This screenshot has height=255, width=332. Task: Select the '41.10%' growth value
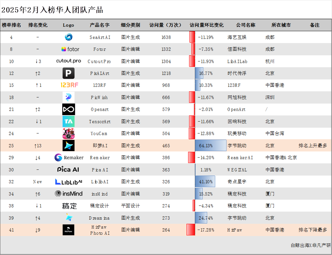pyautogui.click(x=206, y=182)
